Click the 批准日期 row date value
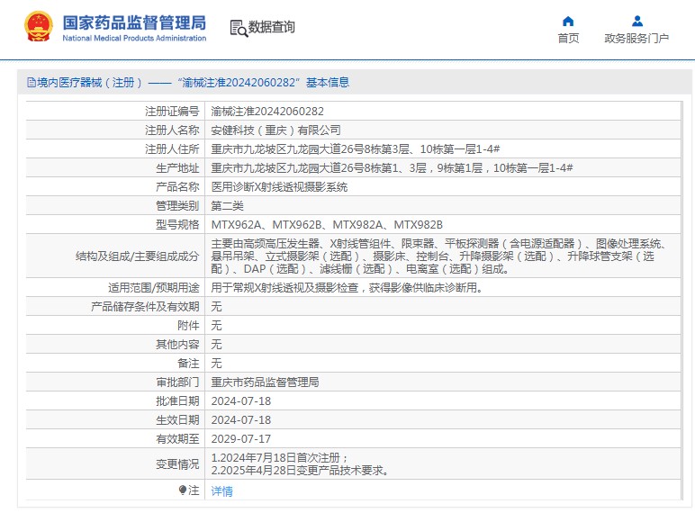Screen dimensions: 695x513 (x=240, y=401)
